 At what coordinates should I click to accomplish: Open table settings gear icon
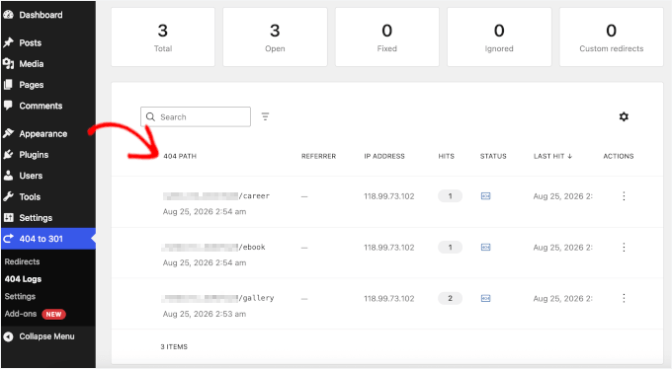click(x=624, y=116)
